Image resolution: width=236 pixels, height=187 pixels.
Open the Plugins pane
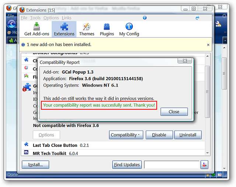(x=107, y=29)
